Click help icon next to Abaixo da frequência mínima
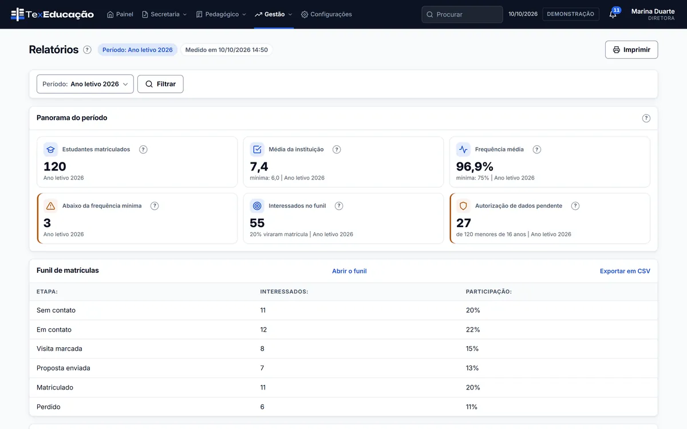 155,206
